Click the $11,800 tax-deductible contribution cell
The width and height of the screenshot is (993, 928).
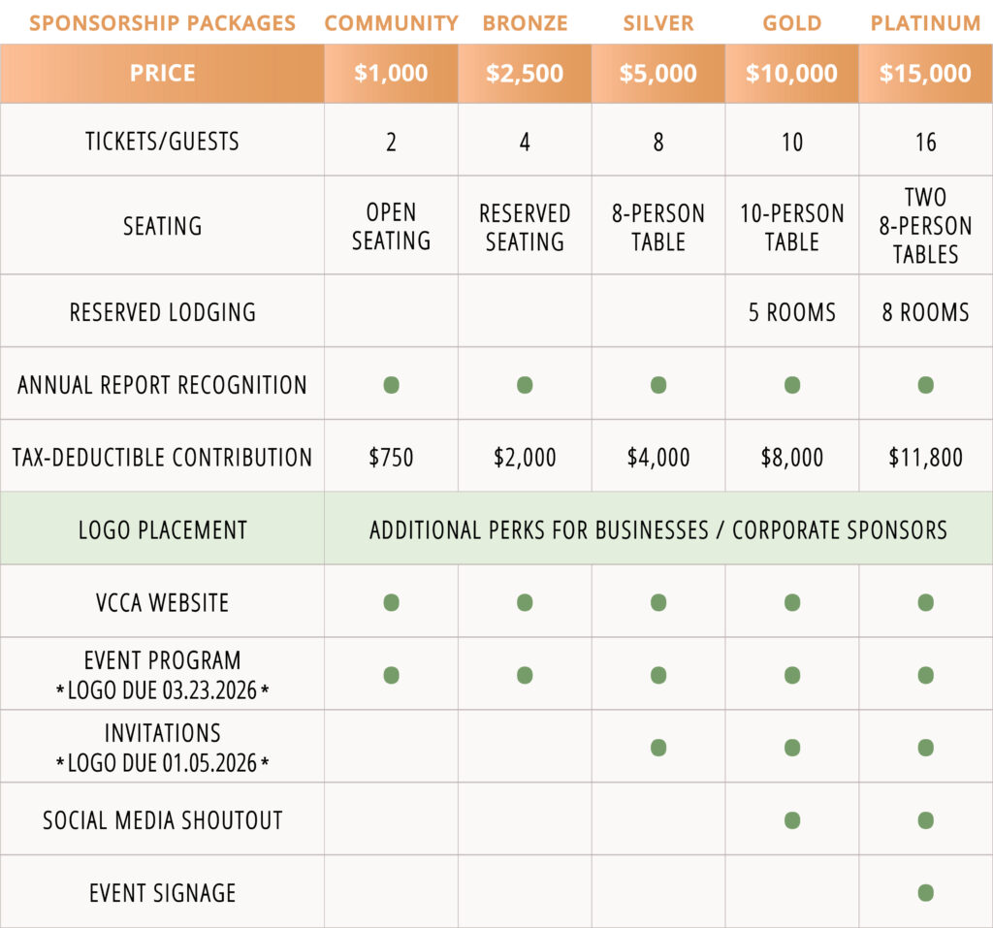tap(925, 457)
